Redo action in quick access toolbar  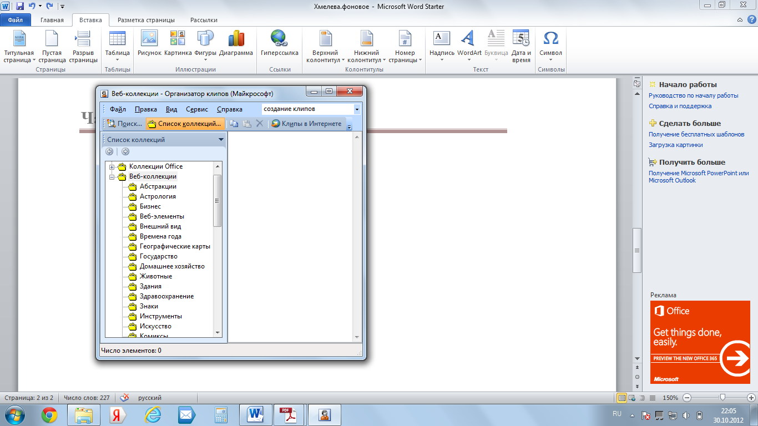[50, 6]
